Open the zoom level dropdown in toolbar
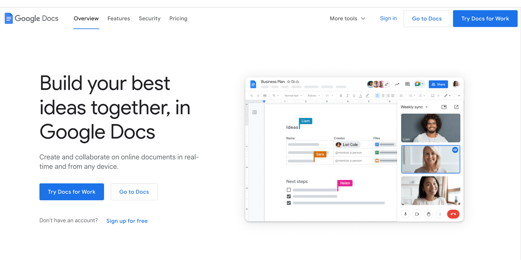Image resolution: width=521 pixels, height=260 pixels. click(276, 96)
